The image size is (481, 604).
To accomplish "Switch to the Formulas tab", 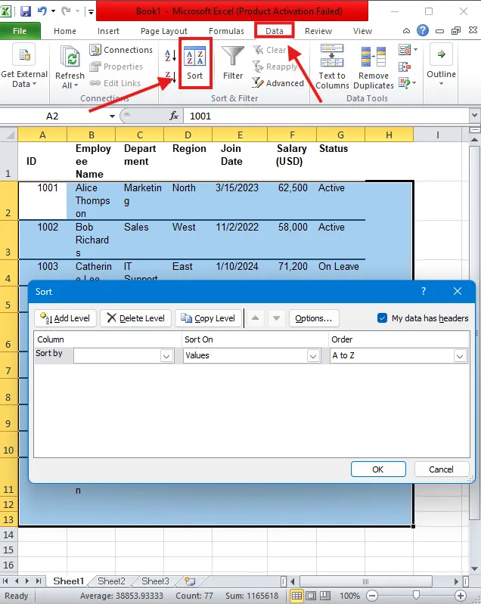I will tap(226, 31).
